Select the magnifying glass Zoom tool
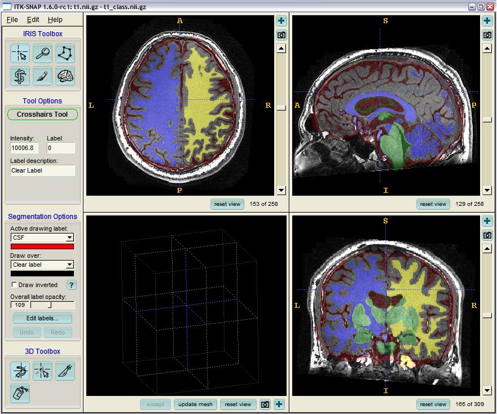 point(43,54)
